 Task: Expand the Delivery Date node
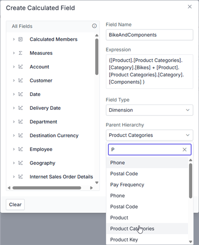click(x=14, y=108)
